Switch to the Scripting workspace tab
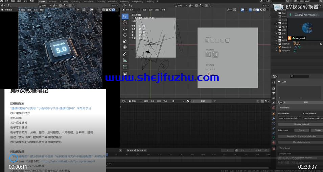Image resolution: width=323 pixels, height=172 pixels. coord(150,1)
